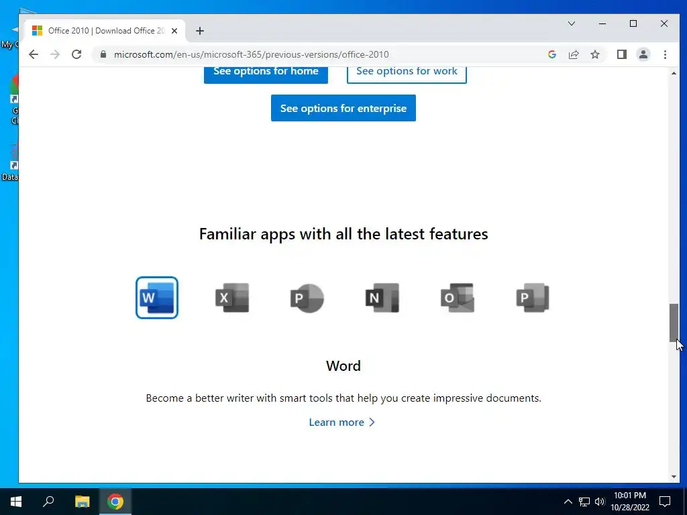Select the PowerPoint app icon
The height and width of the screenshot is (515, 687).
(x=307, y=298)
